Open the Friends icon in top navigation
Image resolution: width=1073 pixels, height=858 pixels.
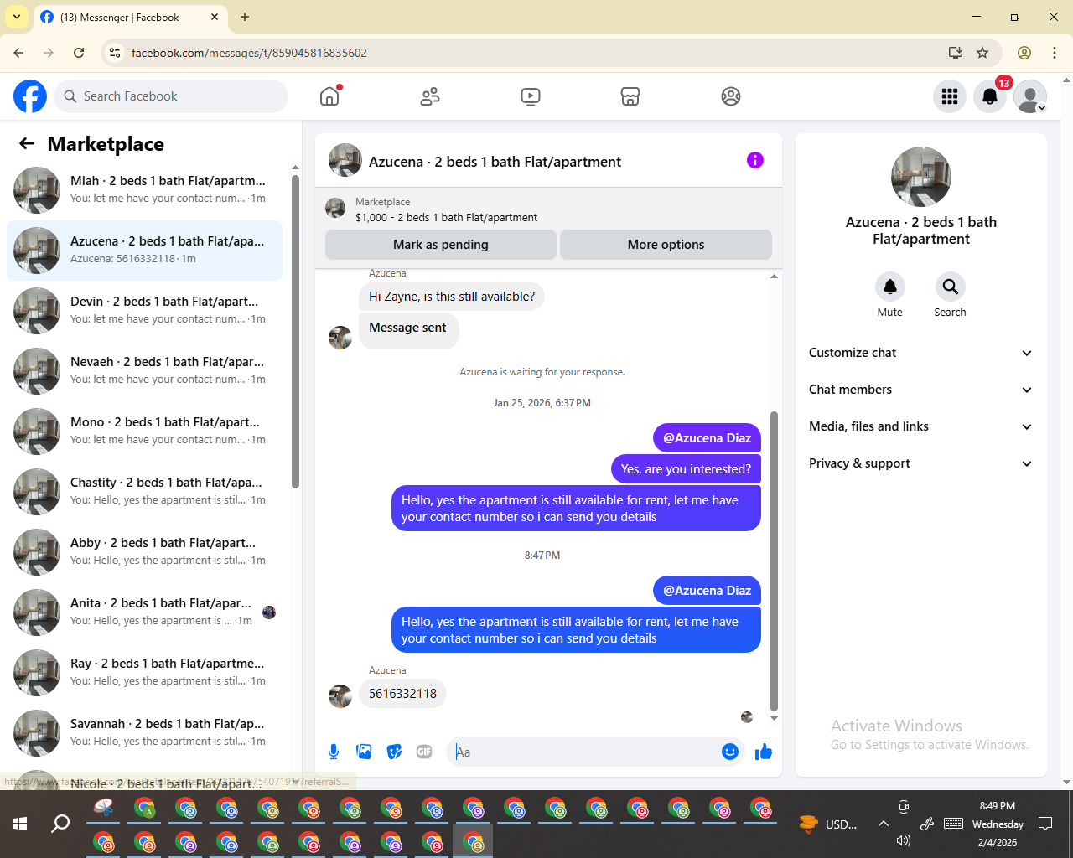[x=430, y=96]
